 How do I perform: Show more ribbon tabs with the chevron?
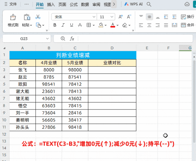114,4
